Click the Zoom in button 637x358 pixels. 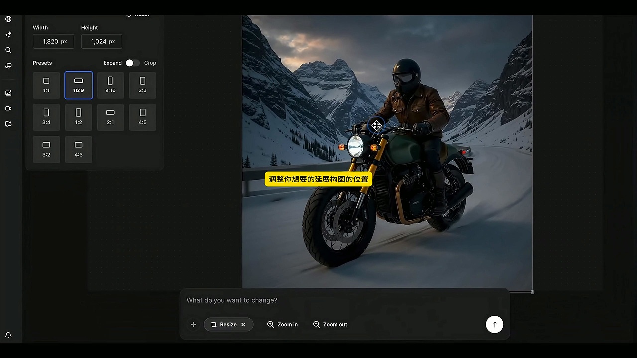[x=282, y=324]
